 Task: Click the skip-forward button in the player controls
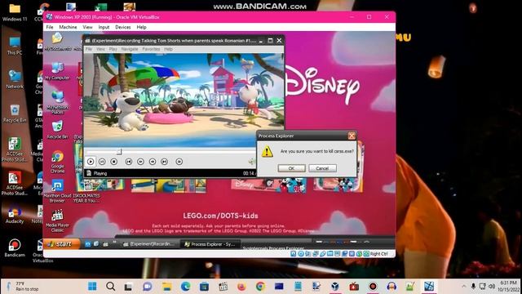[x=164, y=162]
